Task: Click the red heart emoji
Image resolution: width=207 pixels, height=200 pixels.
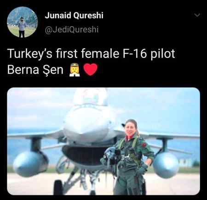Action: click(x=91, y=70)
